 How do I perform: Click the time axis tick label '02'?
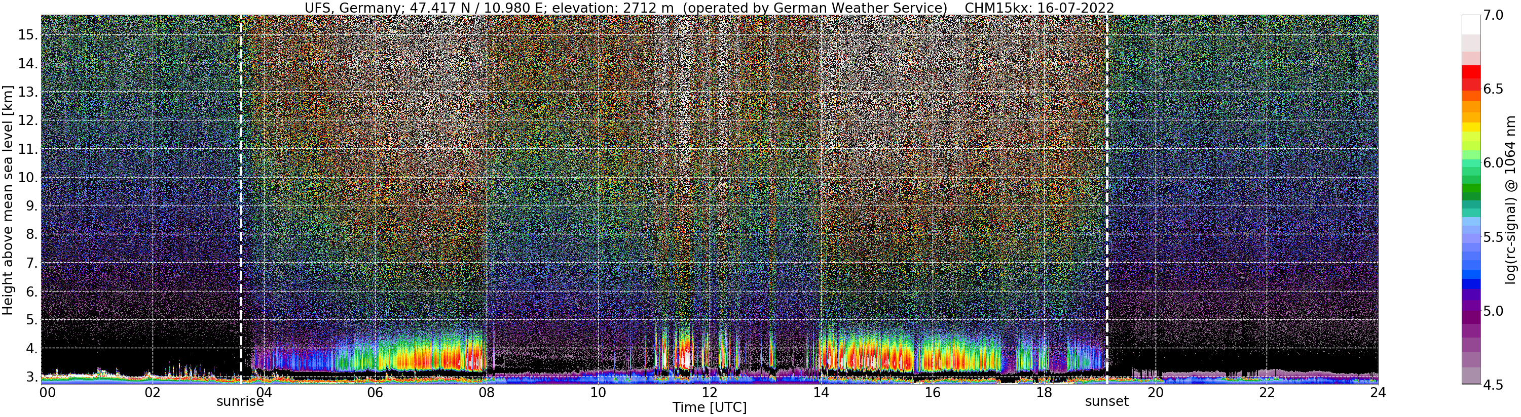click(152, 392)
